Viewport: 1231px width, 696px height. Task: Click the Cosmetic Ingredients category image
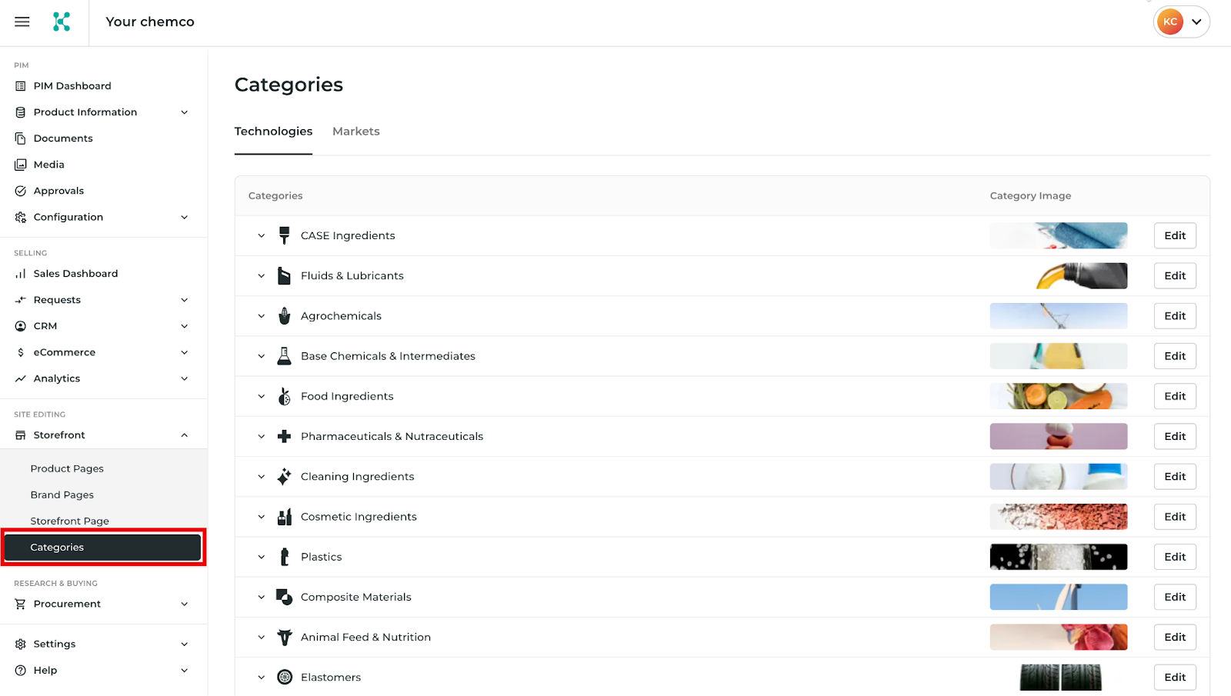(1058, 517)
